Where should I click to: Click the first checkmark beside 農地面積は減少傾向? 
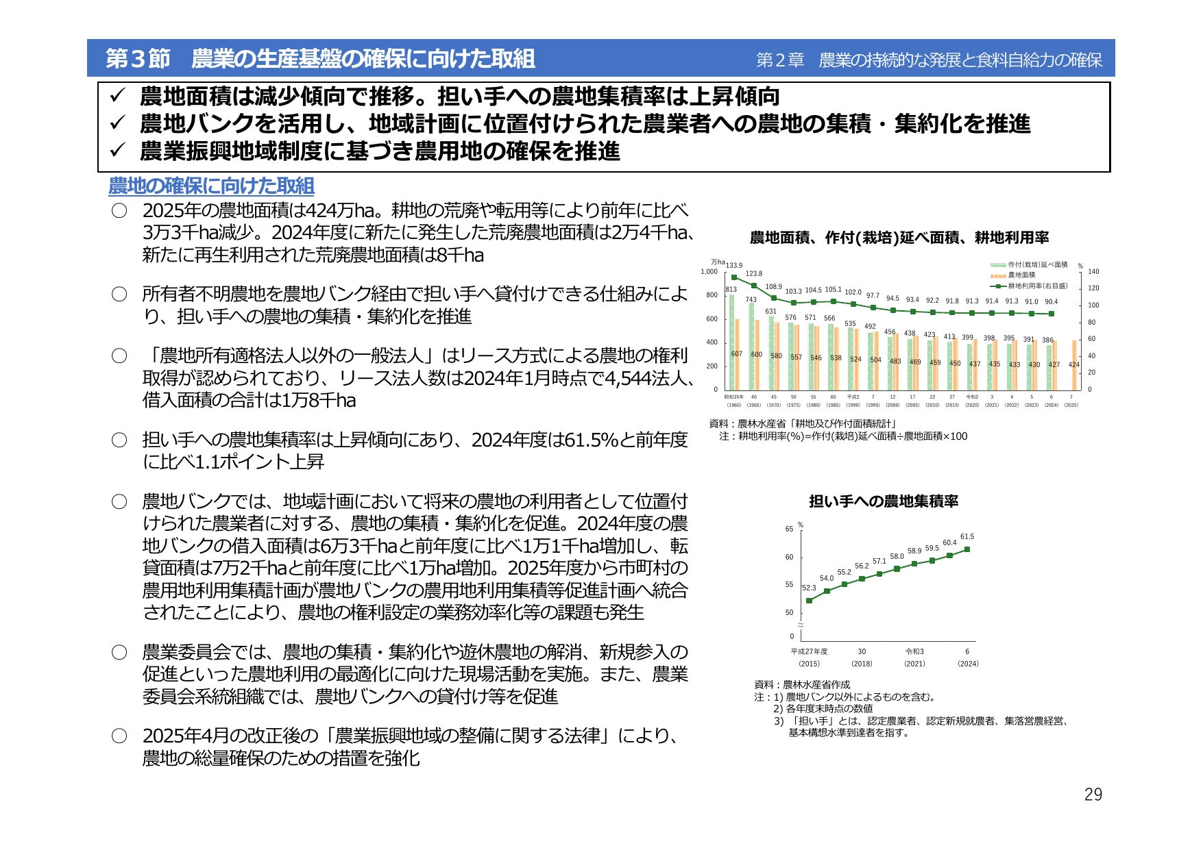(117, 96)
